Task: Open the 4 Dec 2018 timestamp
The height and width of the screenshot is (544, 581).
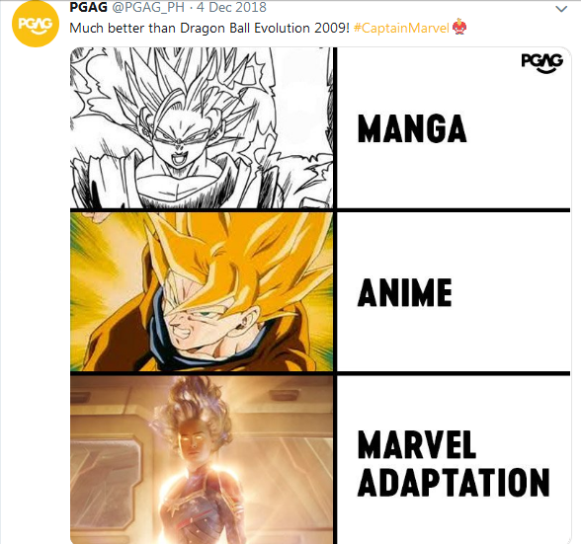Action: [231, 7]
